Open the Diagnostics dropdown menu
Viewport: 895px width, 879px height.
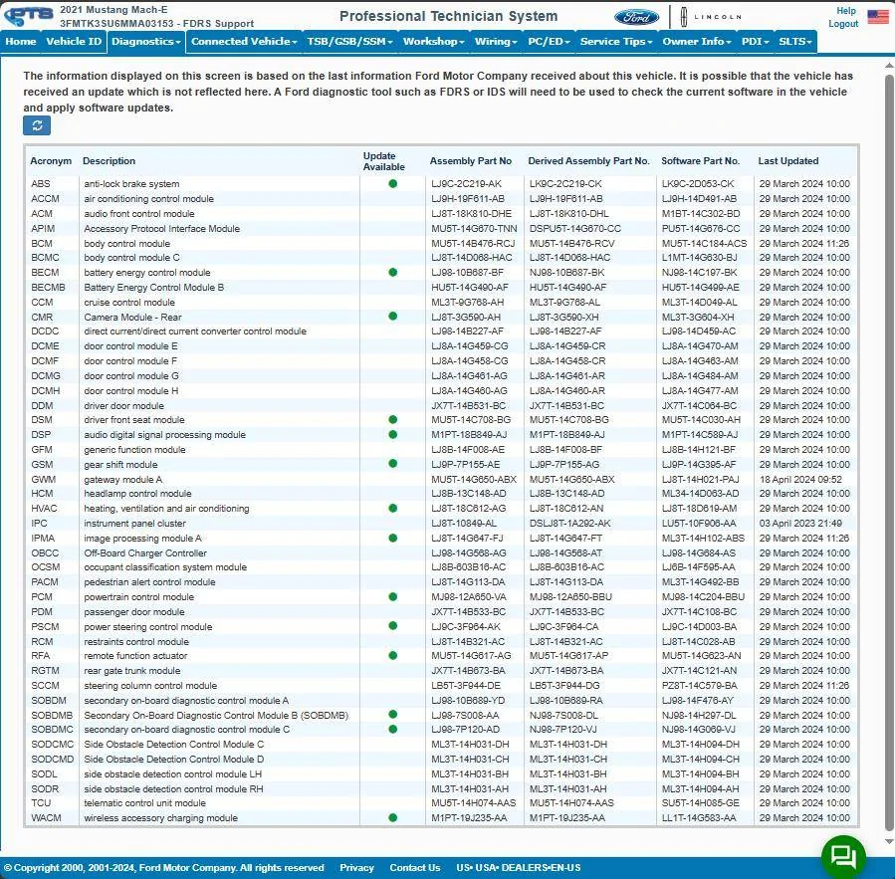[146, 41]
